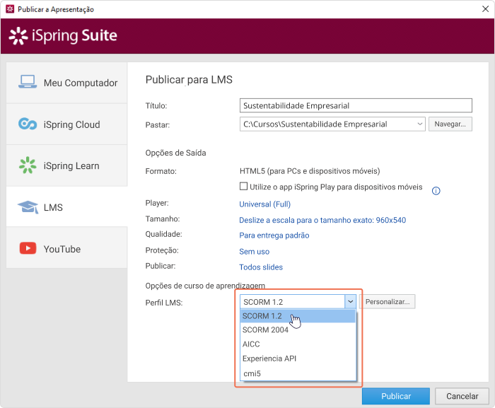Switch to the iSpring Cloud tab

pos(67,124)
